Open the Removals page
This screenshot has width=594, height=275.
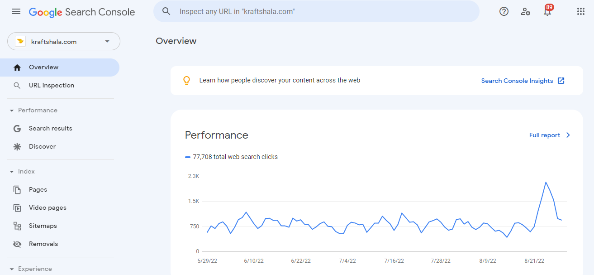pyautogui.click(x=60, y=244)
